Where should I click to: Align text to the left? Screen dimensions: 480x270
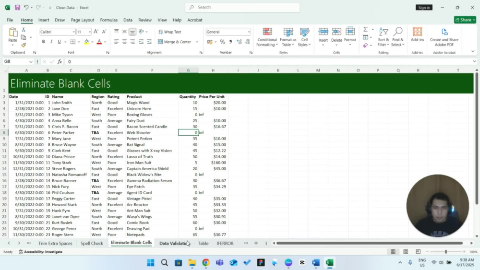coord(116,42)
